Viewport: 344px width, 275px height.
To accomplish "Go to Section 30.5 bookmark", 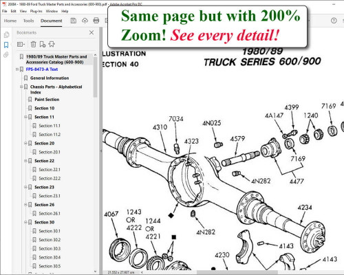I will (50, 266).
